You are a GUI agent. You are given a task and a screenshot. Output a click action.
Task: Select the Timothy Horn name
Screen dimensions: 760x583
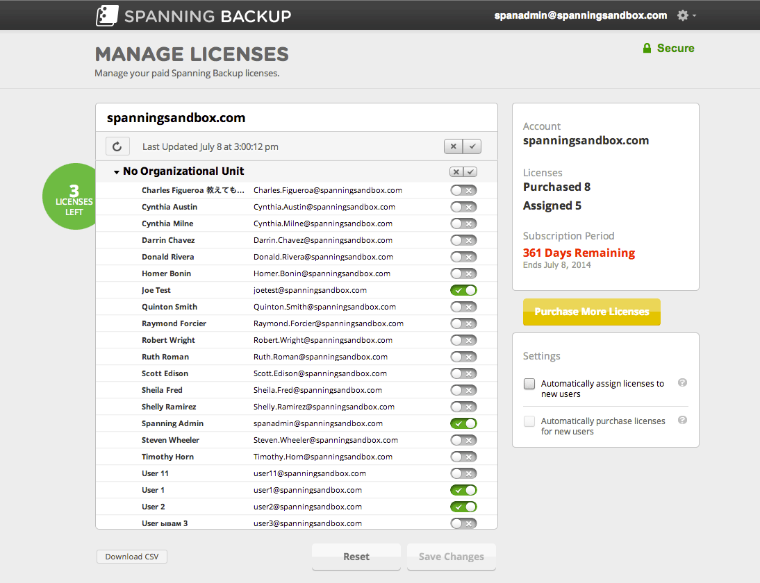click(167, 457)
